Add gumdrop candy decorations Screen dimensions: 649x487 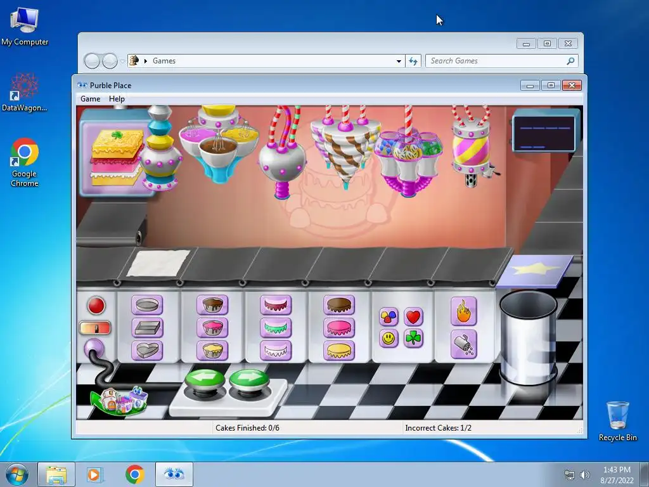(x=389, y=317)
